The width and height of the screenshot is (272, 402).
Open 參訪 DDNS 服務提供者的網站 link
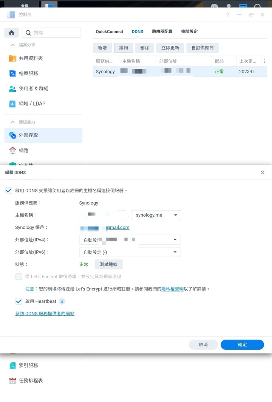tap(45, 314)
